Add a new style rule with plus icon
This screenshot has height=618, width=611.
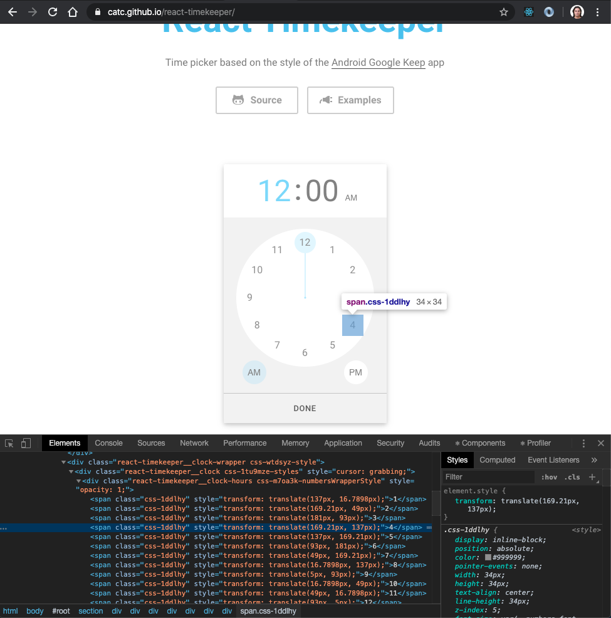pyautogui.click(x=592, y=477)
